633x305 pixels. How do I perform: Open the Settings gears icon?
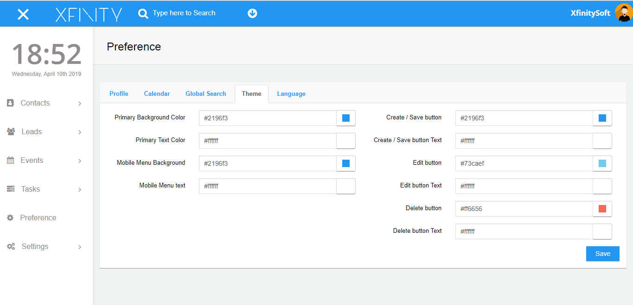coord(10,246)
